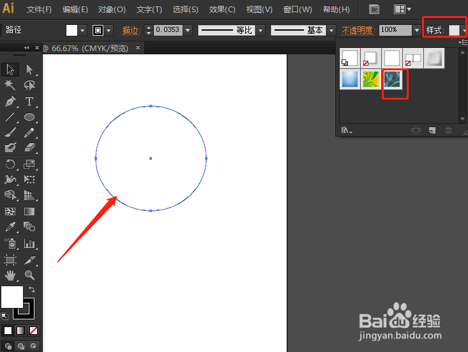Select the Blend tool
This screenshot has width=468, height=352.
pos(29,227)
